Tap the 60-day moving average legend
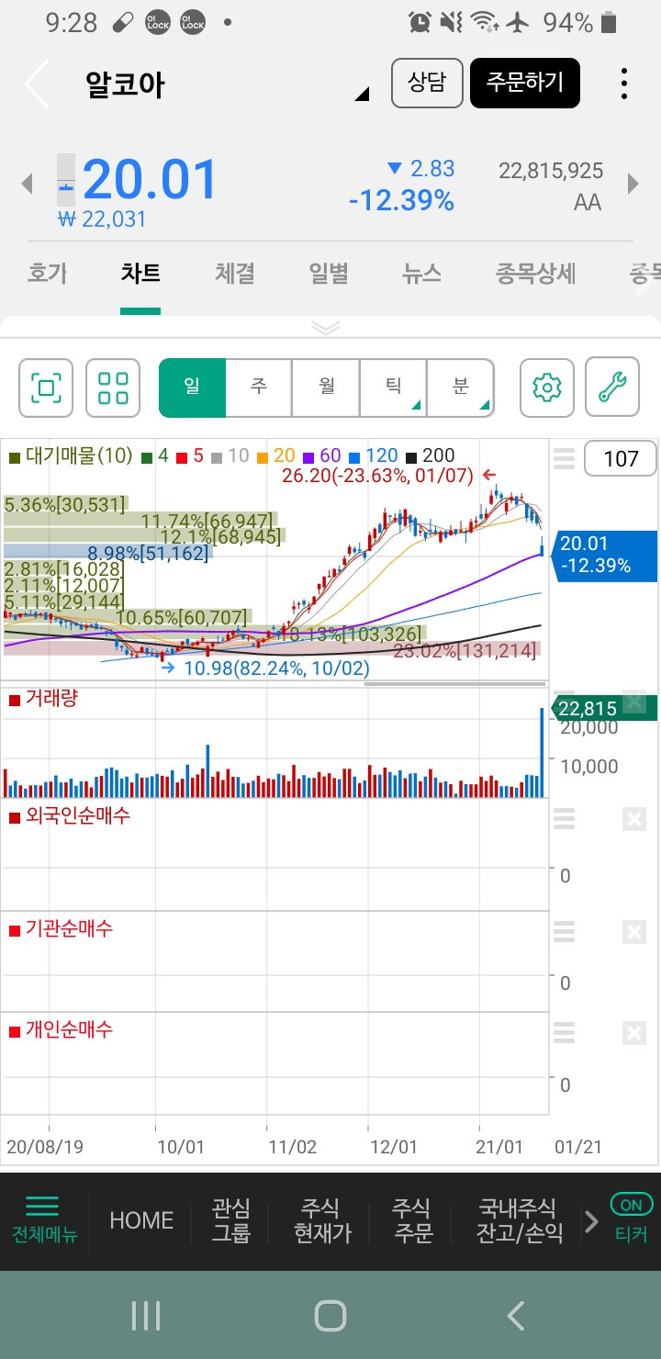661x1359 pixels. [322, 455]
